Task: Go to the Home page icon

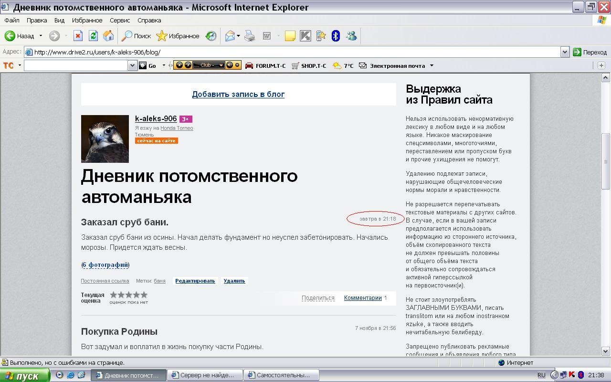Action: (x=108, y=36)
